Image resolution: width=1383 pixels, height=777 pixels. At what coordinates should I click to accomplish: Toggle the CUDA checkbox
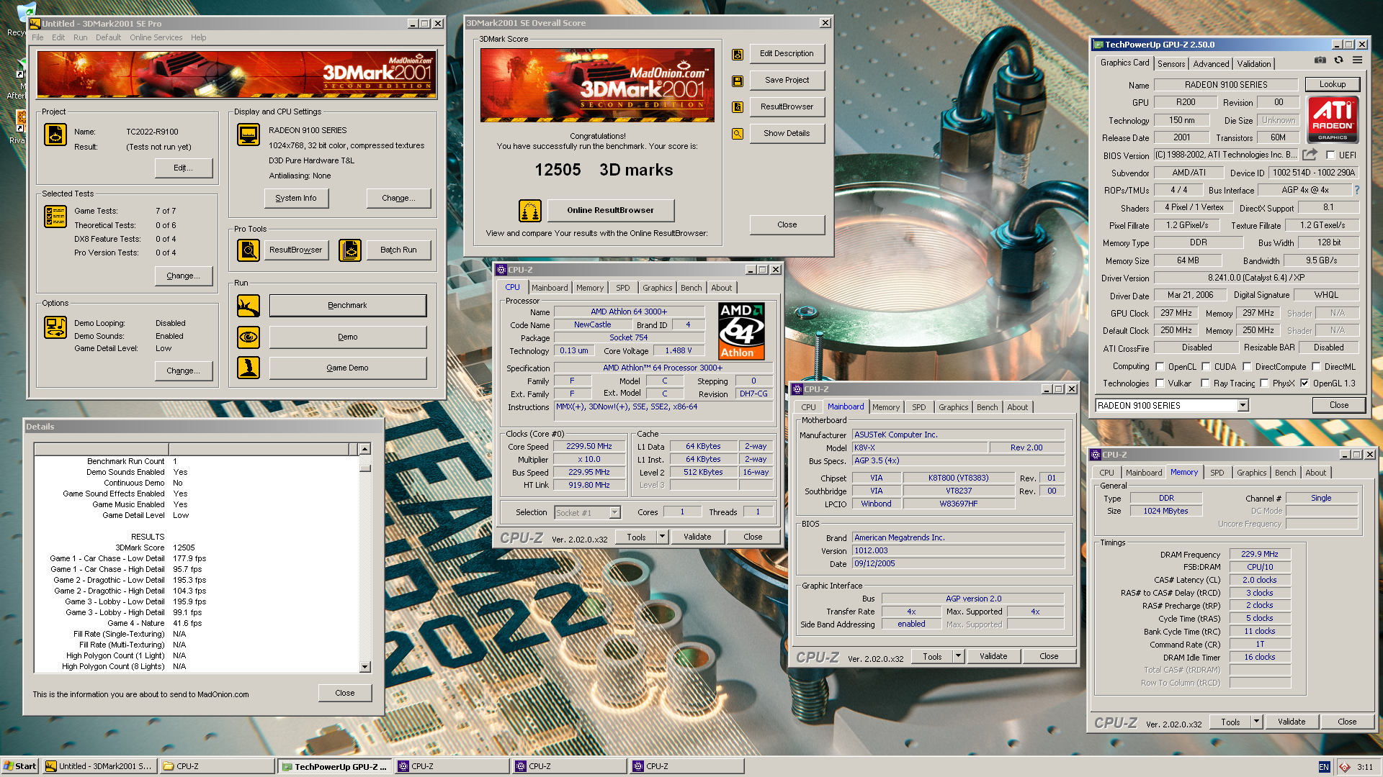click(x=1206, y=366)
